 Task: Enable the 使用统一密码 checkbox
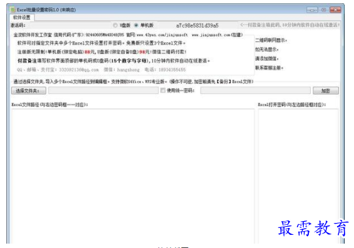[162, 90]
